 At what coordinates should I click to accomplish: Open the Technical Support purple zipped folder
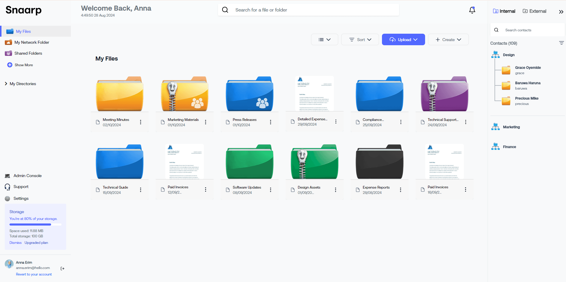pyautogui.click(x=445, y=94)
